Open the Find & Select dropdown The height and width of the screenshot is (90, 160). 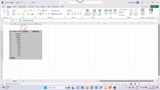136,12
